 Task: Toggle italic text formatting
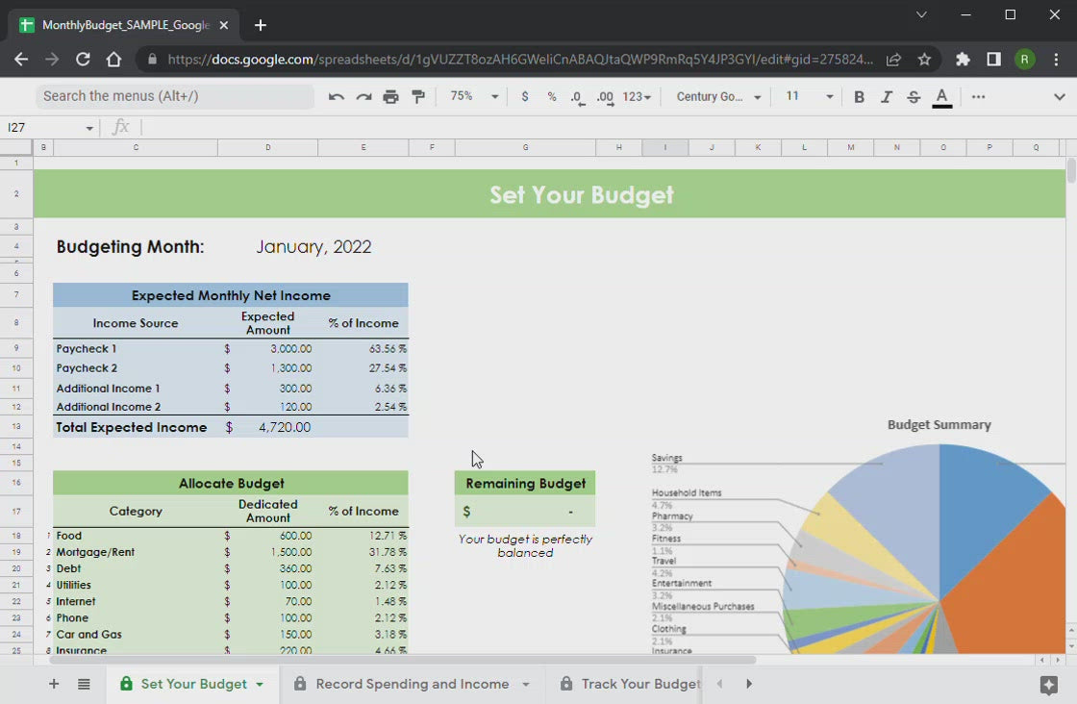887,97
